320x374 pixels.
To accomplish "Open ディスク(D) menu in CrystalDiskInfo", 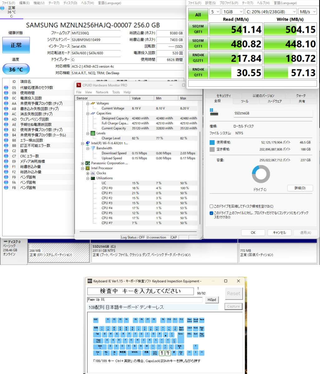I will click(70, 3).
